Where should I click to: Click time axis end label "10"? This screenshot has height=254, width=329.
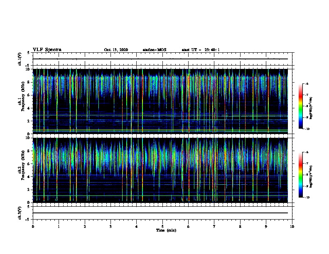coord(292,227)
